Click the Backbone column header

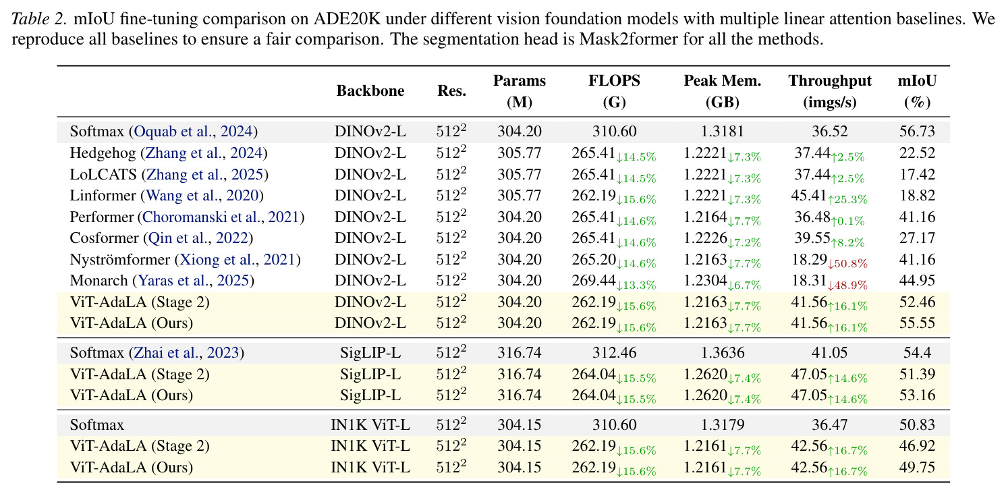tap(370, 91)
